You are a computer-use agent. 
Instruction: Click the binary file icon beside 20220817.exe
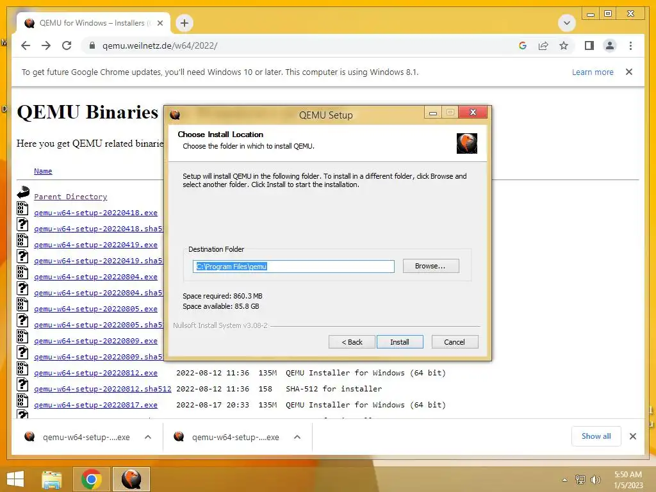click(x=22, y=400)
